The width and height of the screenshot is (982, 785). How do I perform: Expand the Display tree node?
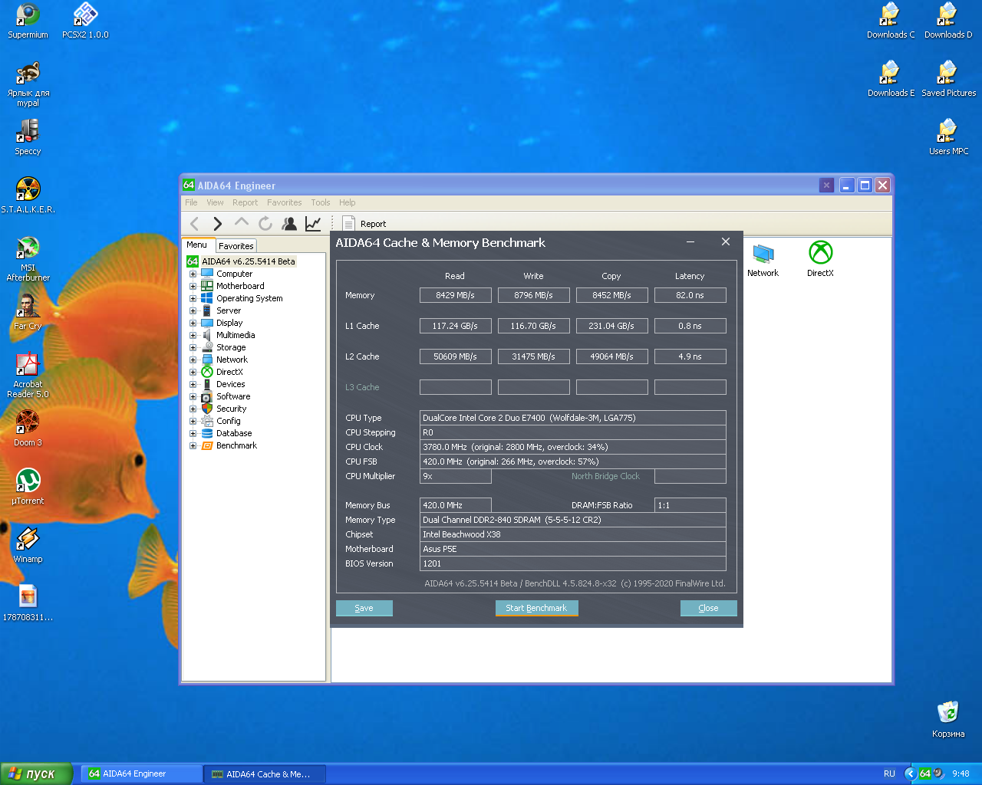pyautogui.click(x=193, y=323)
